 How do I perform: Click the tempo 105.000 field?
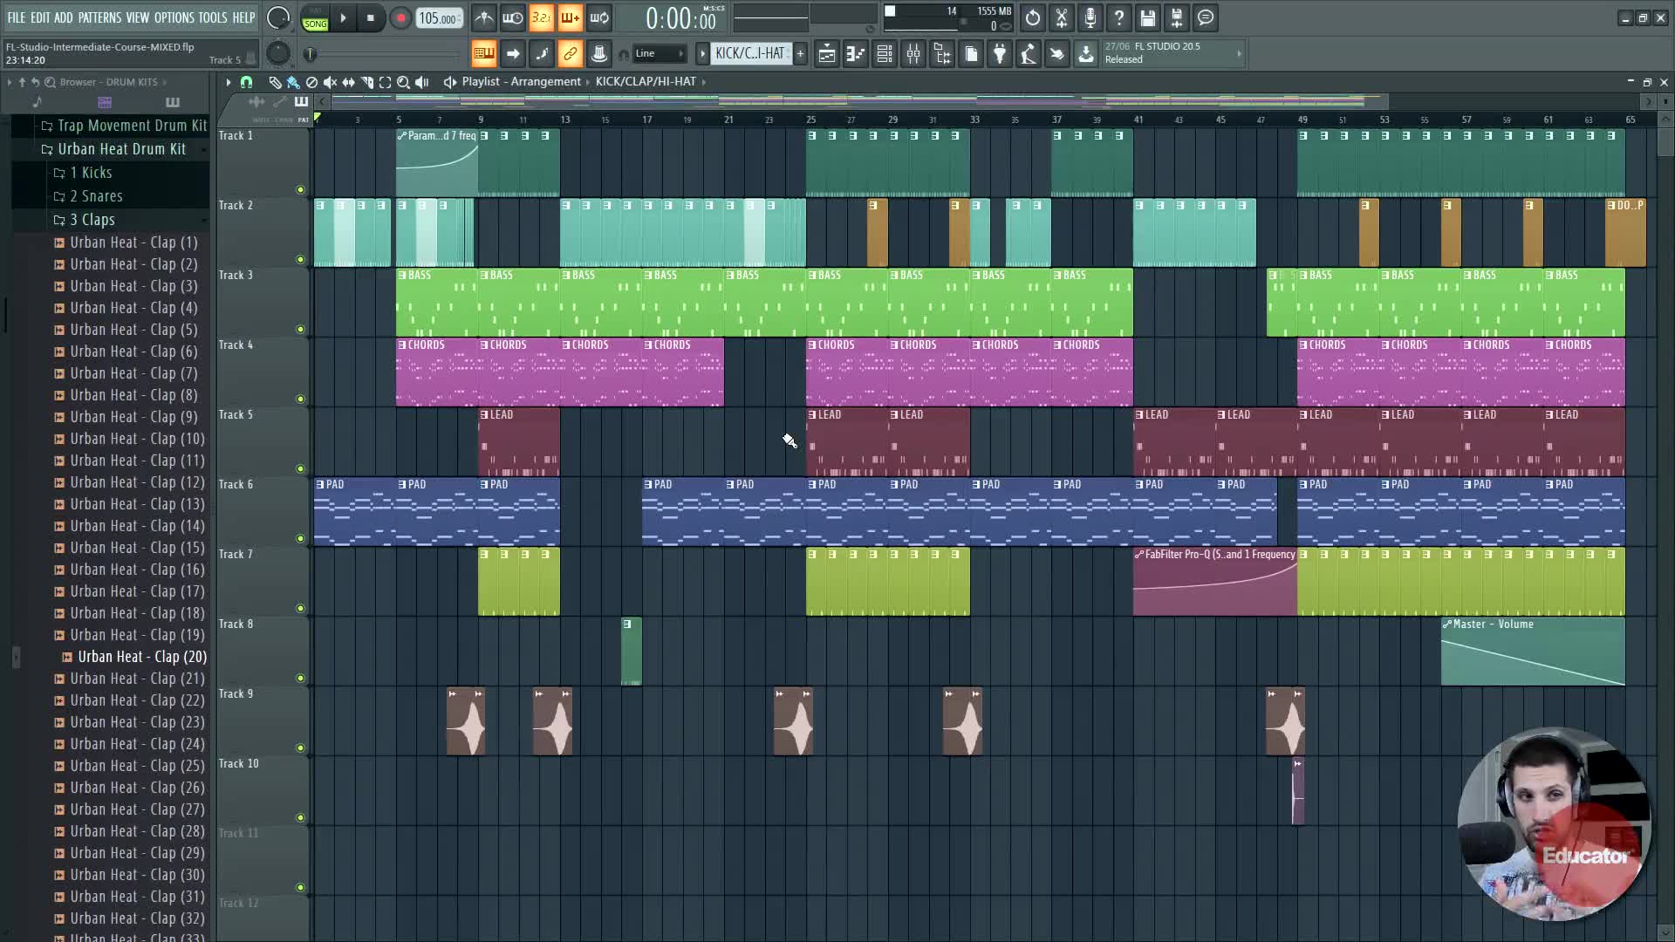point(438,18)
